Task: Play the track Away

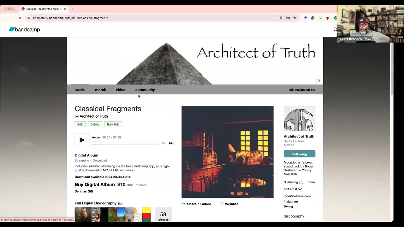Action: point(82,140)
